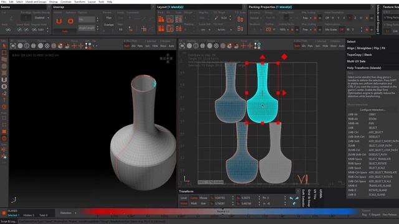Click the Tu translate value stepper
The height and width of the screenshot is (224, 399).
[233, 198]
